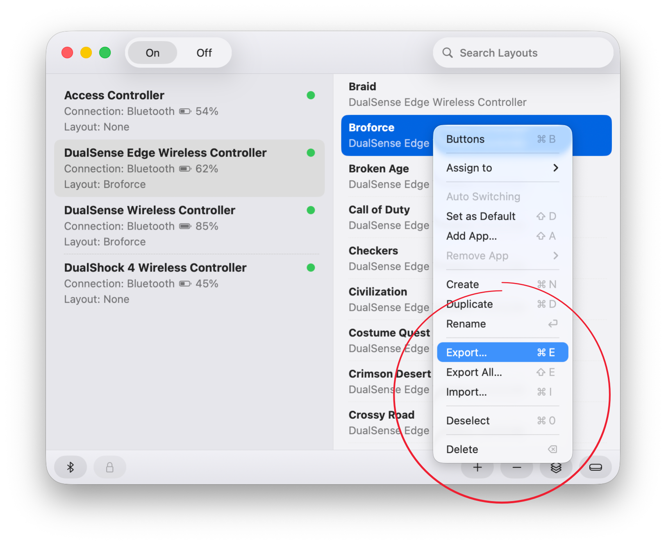Viewport: 666px width, 545px height.
Task: Click the red close window button
Action: pyautogui.click(x=67, y=53)
